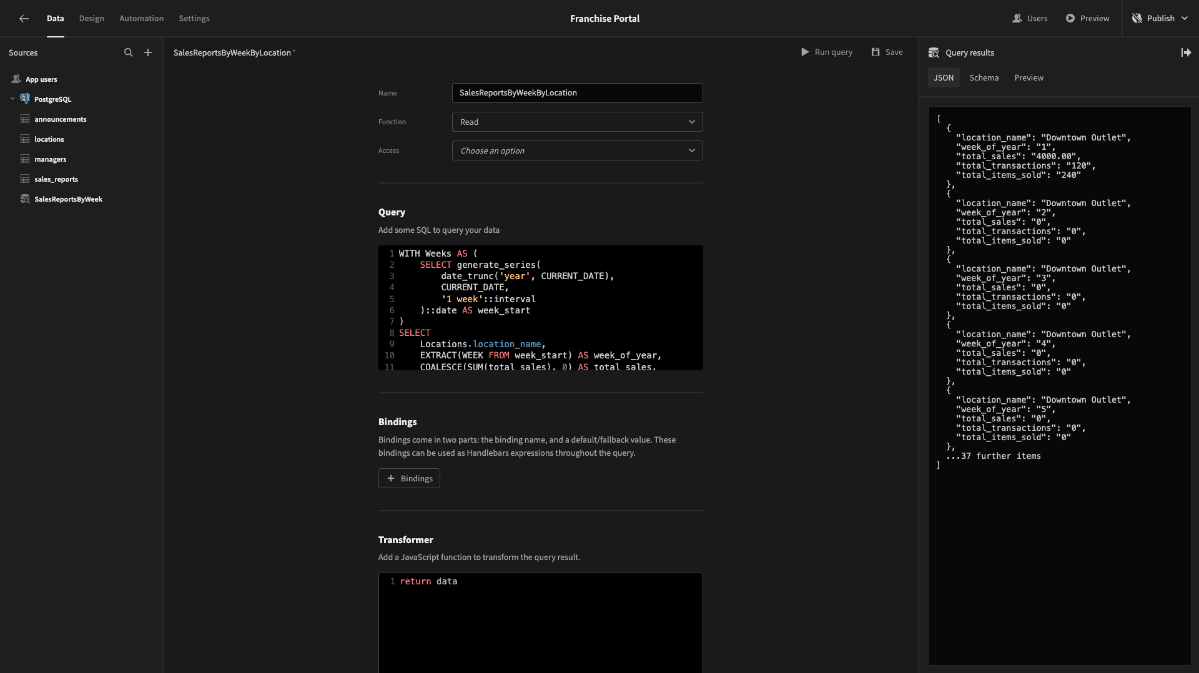
Task: Select the locations table row
Action: (x=81, y=139)
